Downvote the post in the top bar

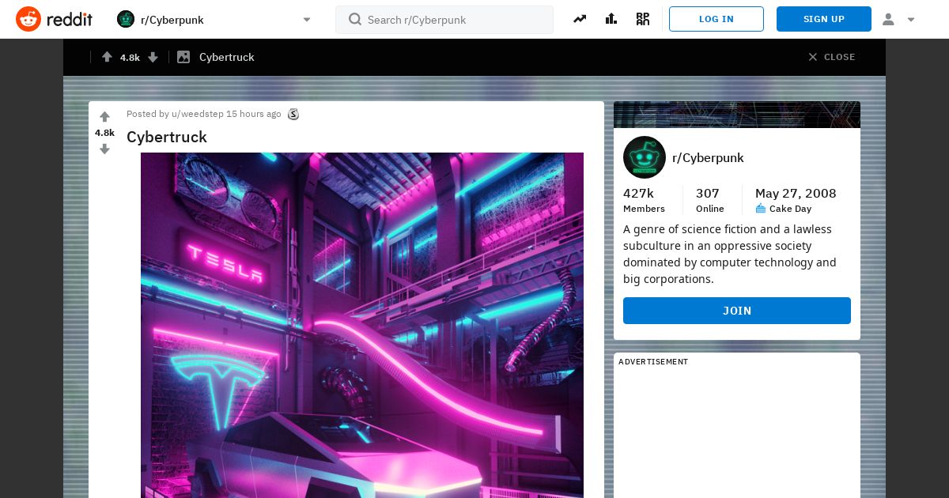153,57
